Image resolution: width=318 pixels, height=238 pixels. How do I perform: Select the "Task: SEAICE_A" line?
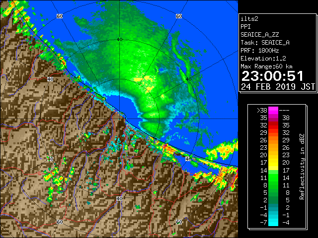pyautogui.click(x=265, y=43)
